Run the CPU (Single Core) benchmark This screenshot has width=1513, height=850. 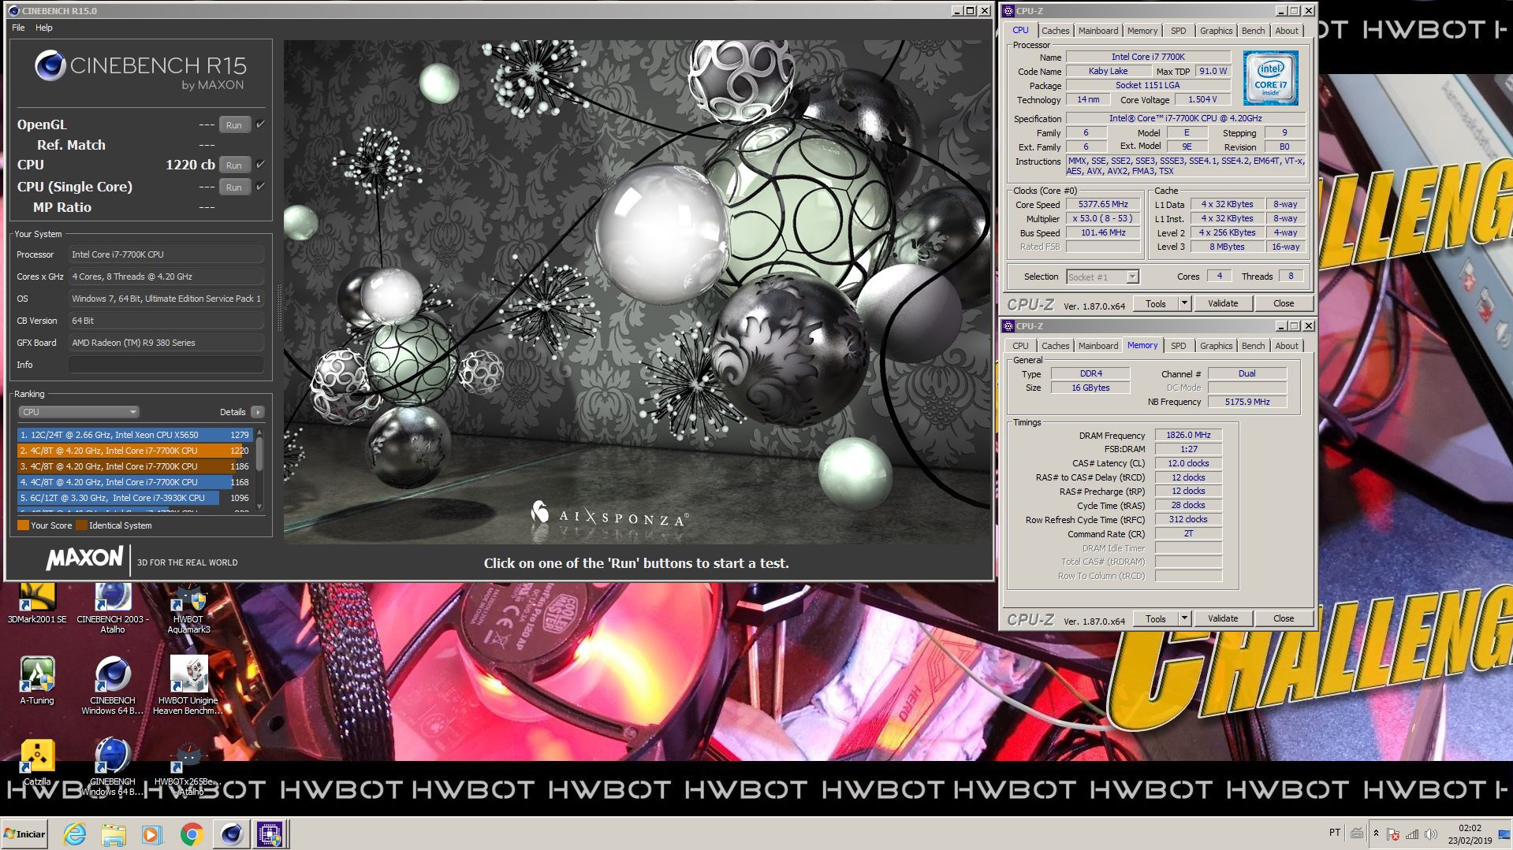coord(234,187)
